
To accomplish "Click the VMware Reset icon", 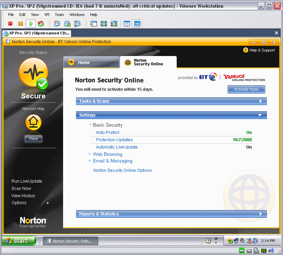I will pos(41,24).
